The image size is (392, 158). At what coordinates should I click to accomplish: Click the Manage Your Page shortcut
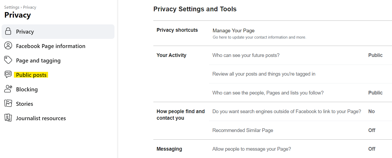click(x=233, y=31)
